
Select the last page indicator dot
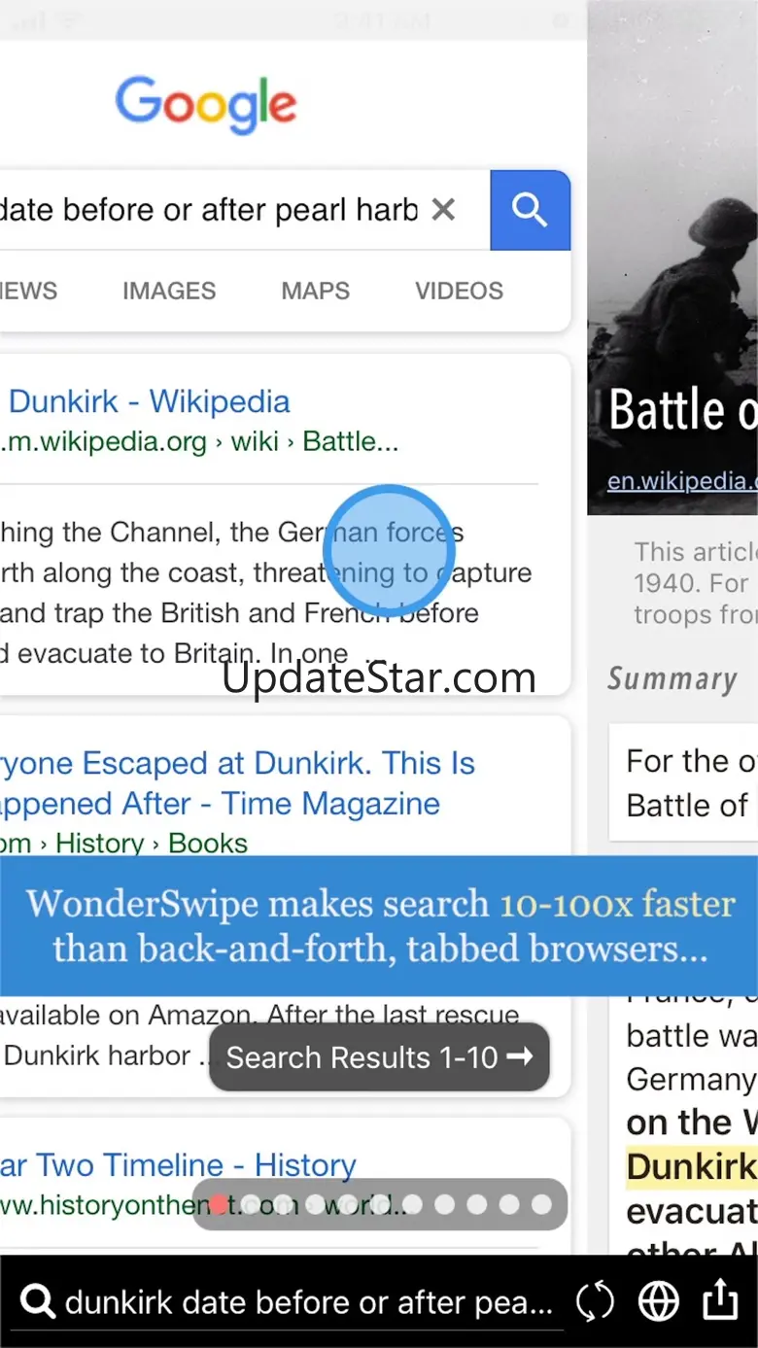(541, 1205)
